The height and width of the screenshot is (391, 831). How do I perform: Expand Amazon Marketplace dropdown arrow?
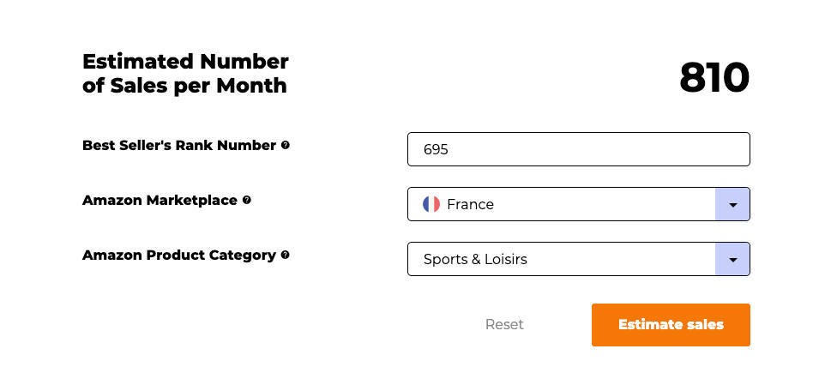[x=732, y=204]
